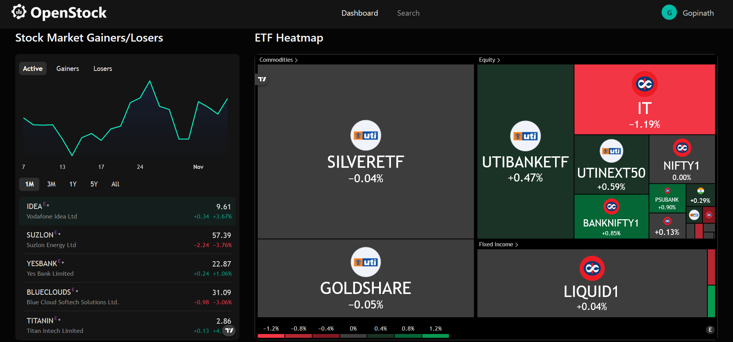733x342 pixels.
Task: Select the 1M chart range
Action: click(x=29, y=184)
